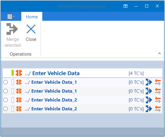The image size is (165, 137).
Task: Click the Close icon in Operations
Action: coord(31,29)
